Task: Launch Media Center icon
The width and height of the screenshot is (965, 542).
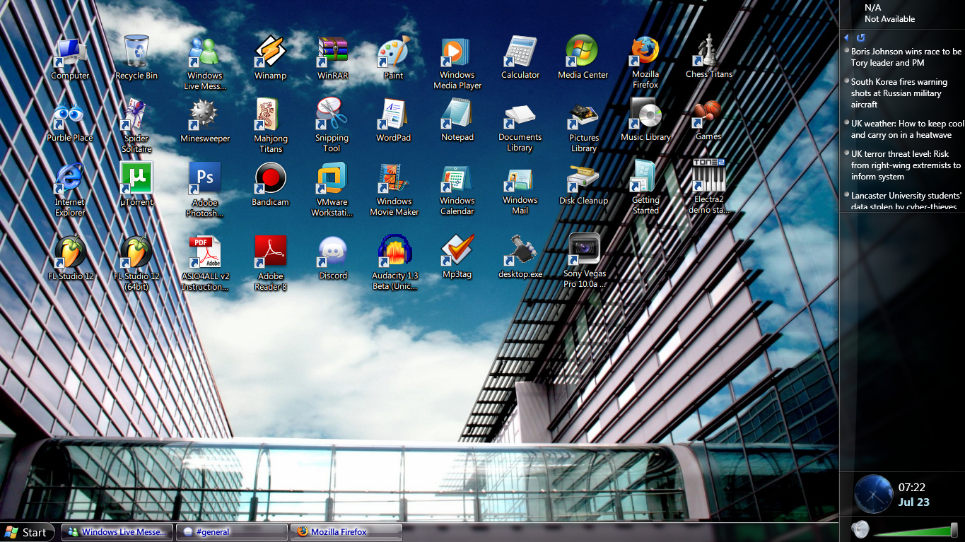Action: click(x=583, y=58)
